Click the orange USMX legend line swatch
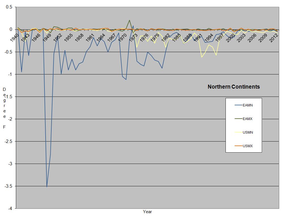This screenshot has width=285, height=216. 238,146
